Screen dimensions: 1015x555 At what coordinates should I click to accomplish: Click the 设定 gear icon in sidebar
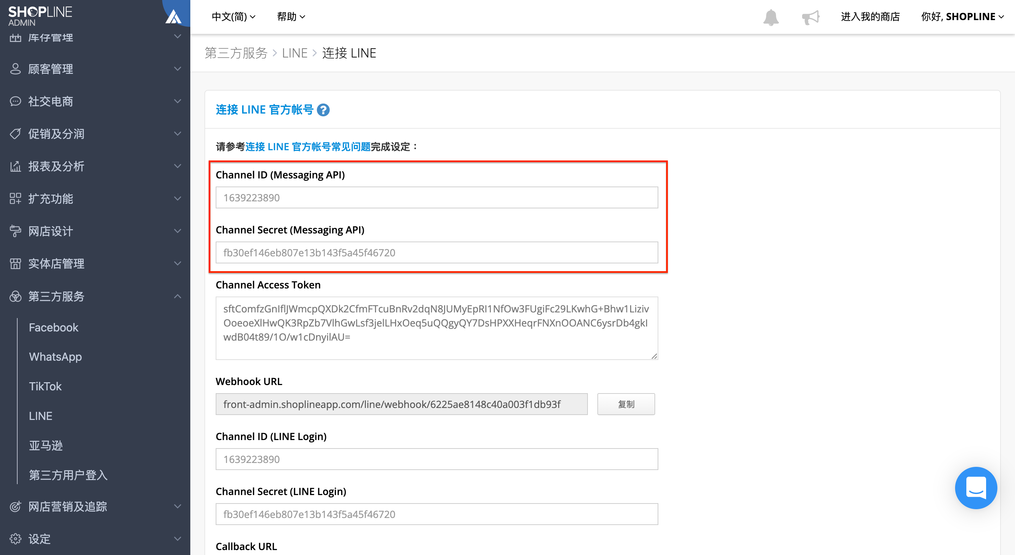pyautogui.click(x=16, y=538)
